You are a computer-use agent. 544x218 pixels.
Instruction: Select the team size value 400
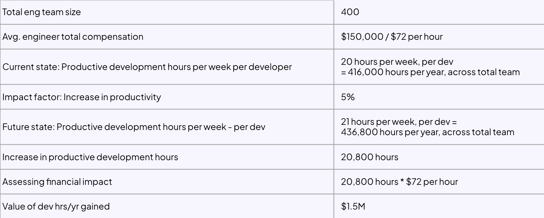point(350,12)
